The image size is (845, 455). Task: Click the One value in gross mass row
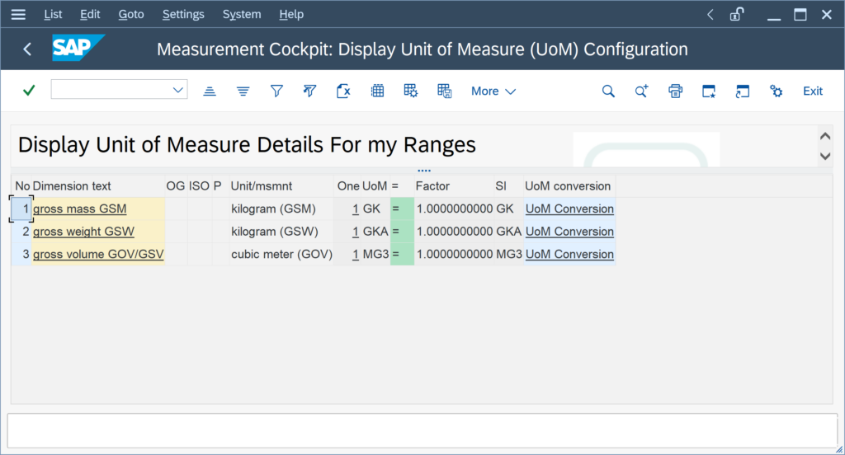point(355,209)
